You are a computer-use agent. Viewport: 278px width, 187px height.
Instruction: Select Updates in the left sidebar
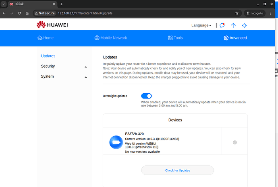point(48,56)
